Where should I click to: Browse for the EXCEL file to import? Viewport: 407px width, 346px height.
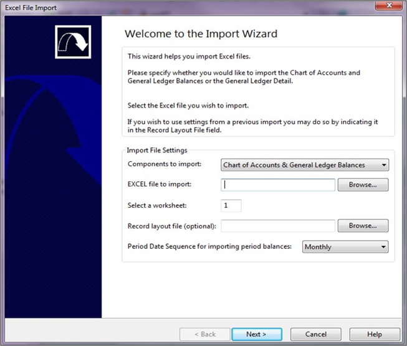[363, 185]
